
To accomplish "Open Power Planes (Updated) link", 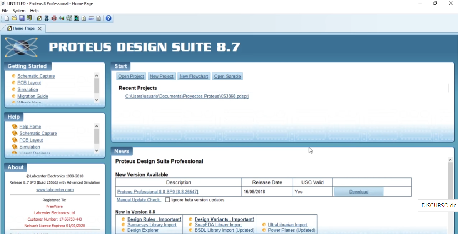I will click(291, 230).
